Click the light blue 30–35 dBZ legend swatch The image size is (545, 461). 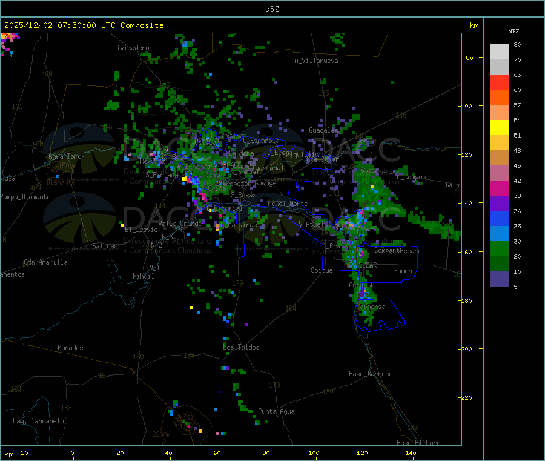pyautogui.click(x=499, y=234)
